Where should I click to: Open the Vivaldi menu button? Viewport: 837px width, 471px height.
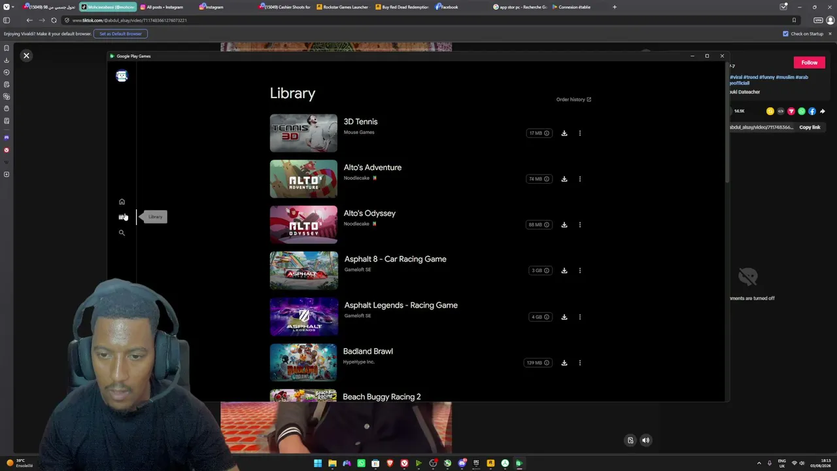6,7
